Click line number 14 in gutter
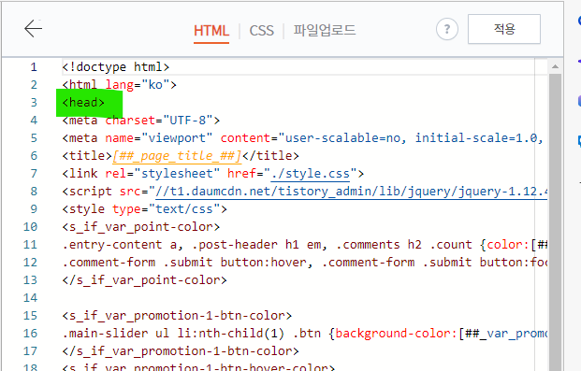This screenshot has width=581, height=371. point(30,298)
